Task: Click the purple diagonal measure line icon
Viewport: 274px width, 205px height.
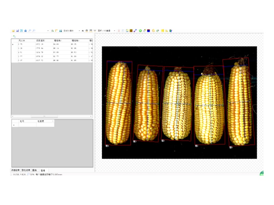Action: [x=135, y=31]
